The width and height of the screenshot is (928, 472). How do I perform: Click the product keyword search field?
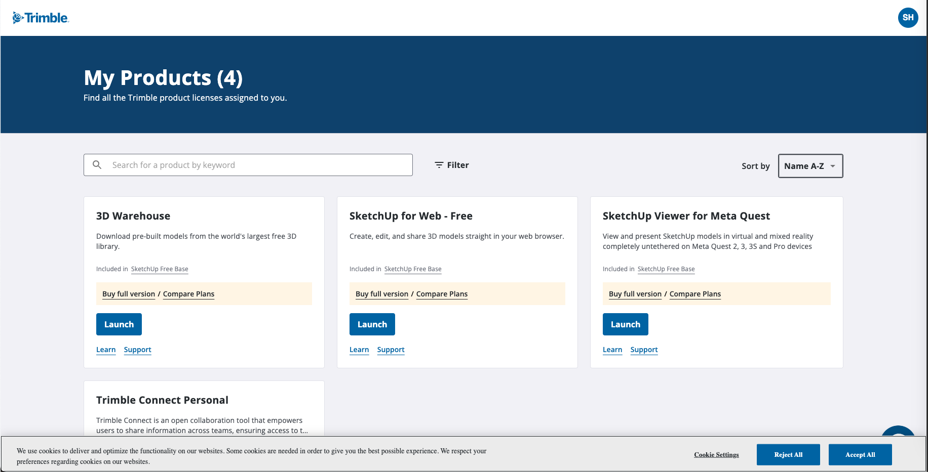(x=258, y=165)
